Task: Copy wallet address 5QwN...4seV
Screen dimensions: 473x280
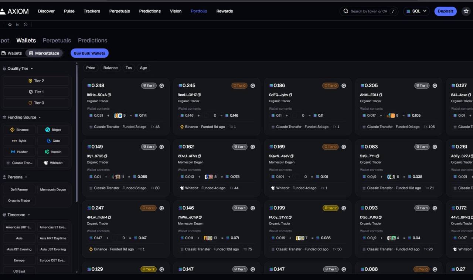Action: (x=292, y=156)
